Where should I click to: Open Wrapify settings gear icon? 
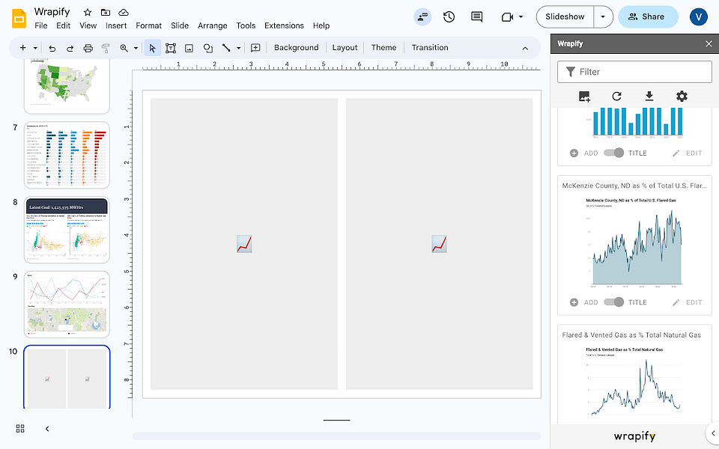click(682, 97)
